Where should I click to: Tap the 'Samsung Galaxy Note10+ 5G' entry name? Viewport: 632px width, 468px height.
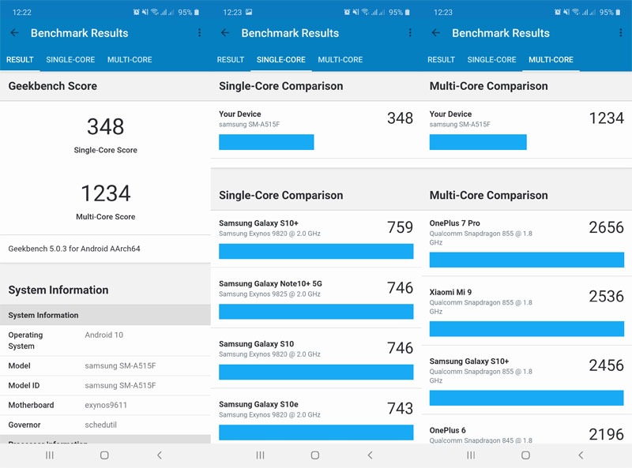pos(270,283)
